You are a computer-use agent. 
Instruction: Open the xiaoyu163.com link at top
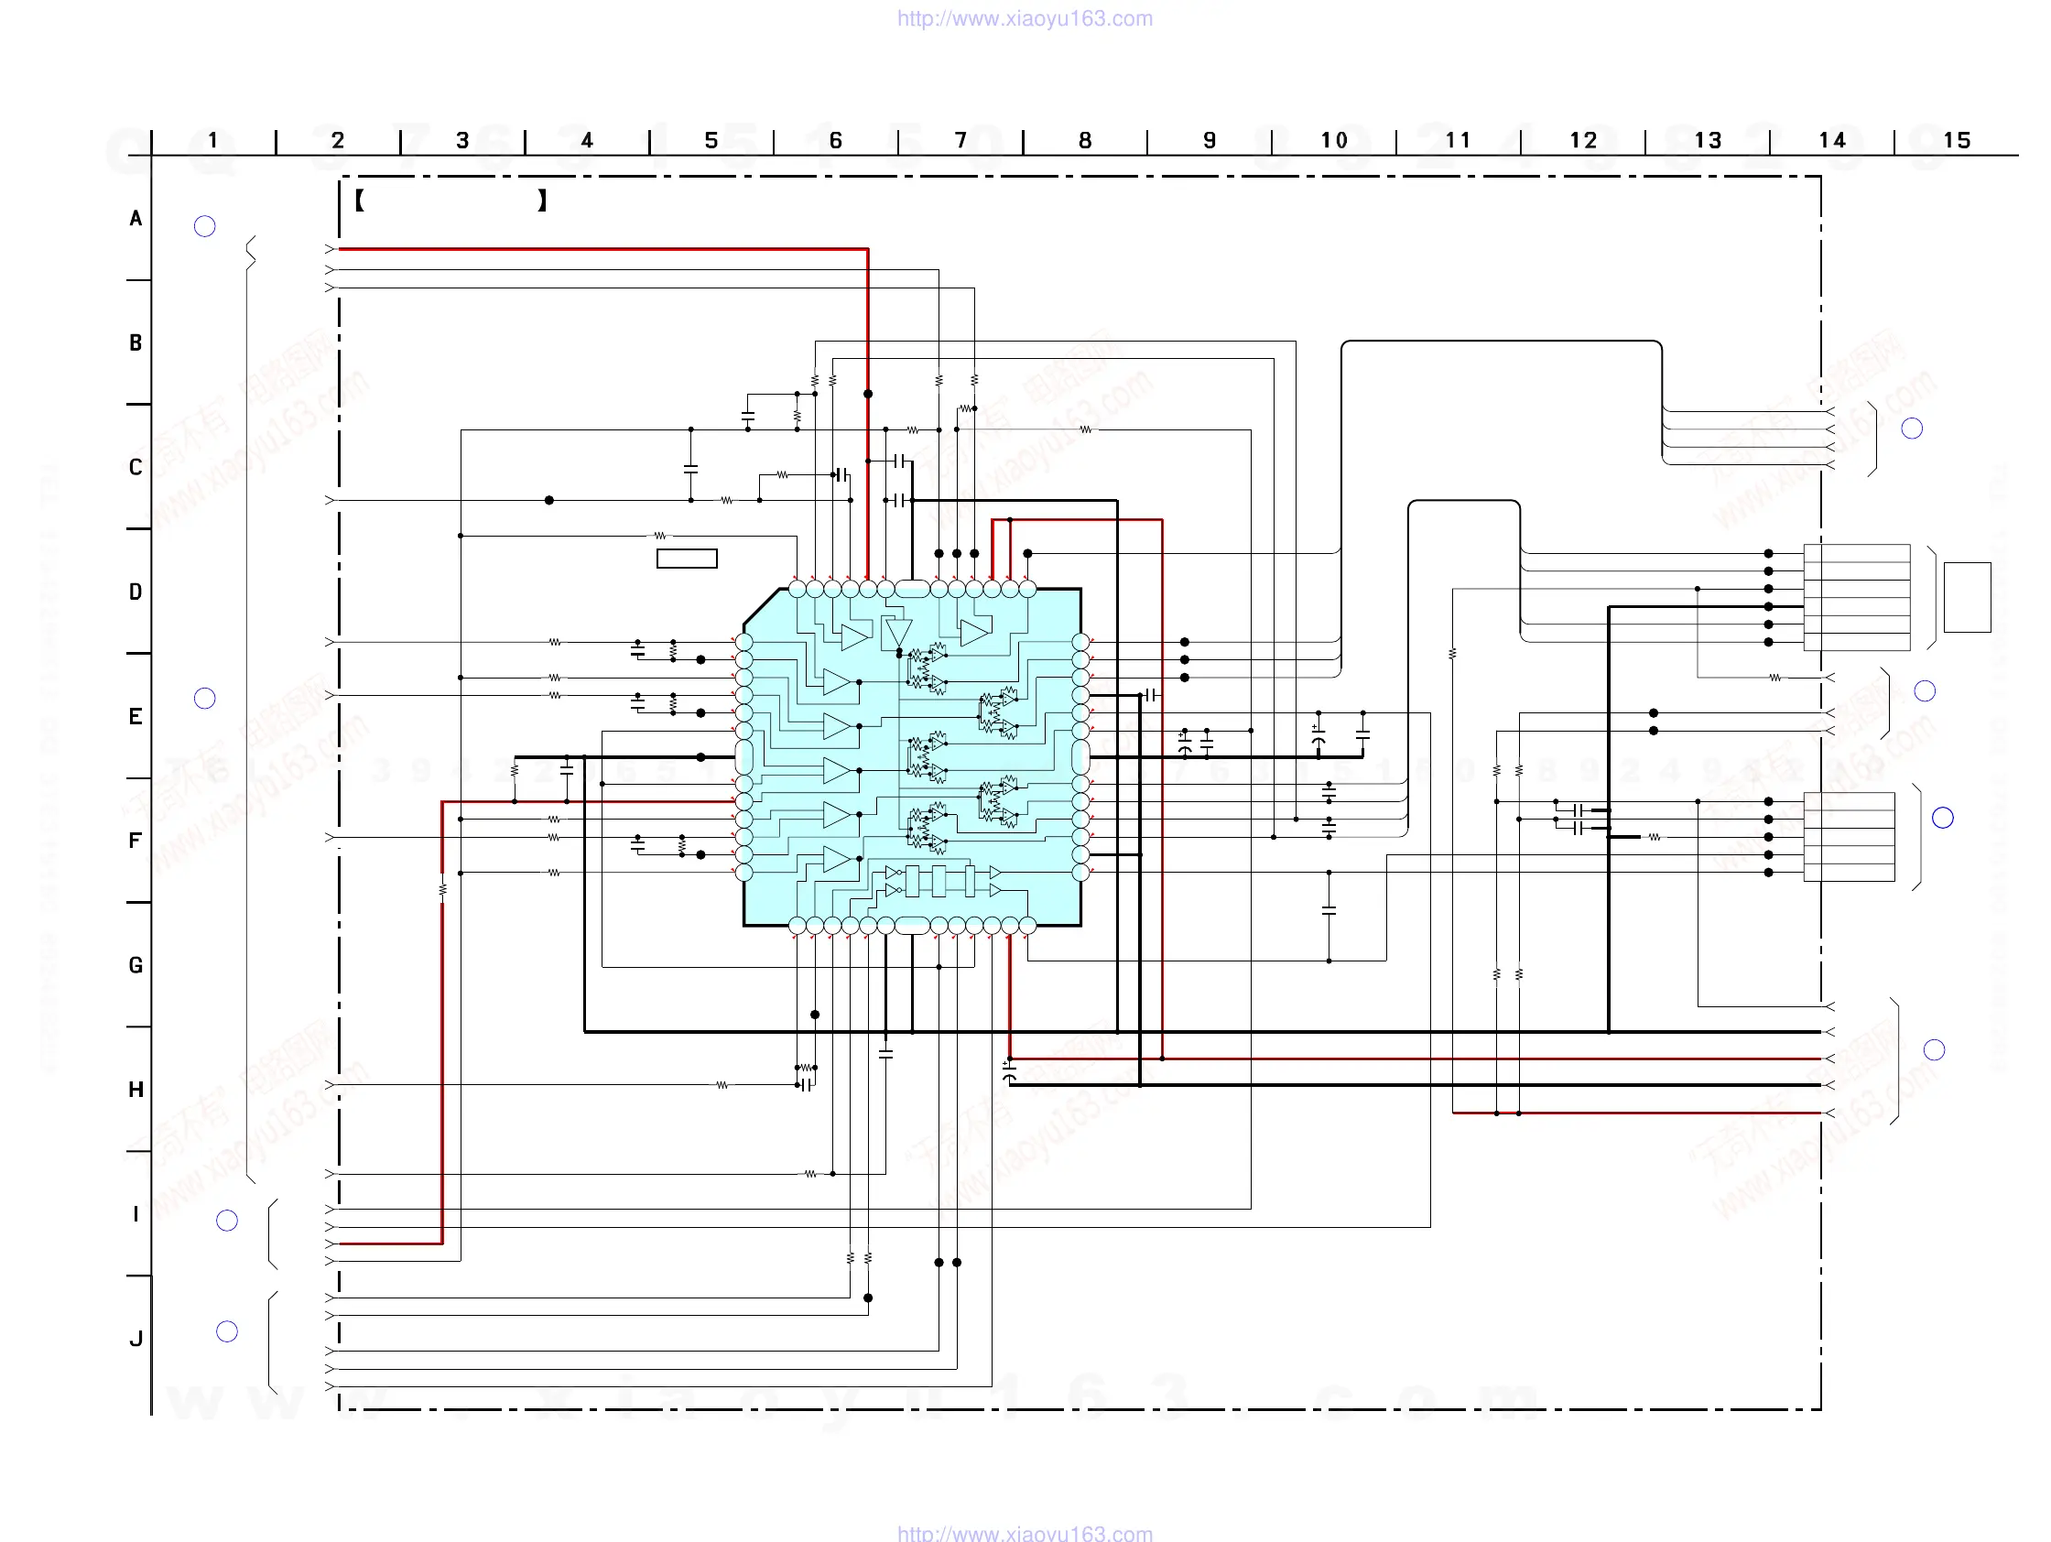click(1025, 18)
